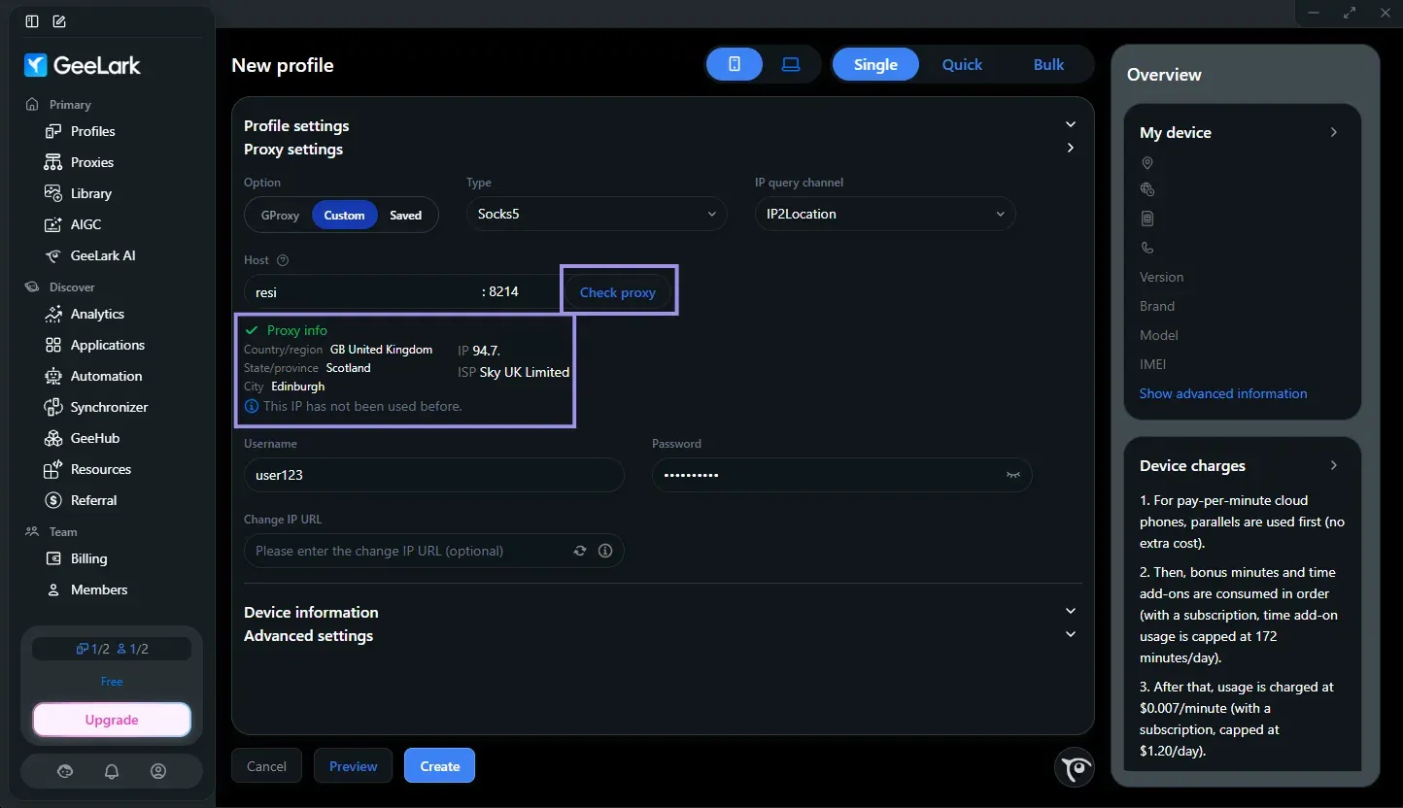Image resolution: width=1403 pixels, height=808 pixels.
Task: Open GeeLark AI in the sidebar
Action: pos(103,255)
